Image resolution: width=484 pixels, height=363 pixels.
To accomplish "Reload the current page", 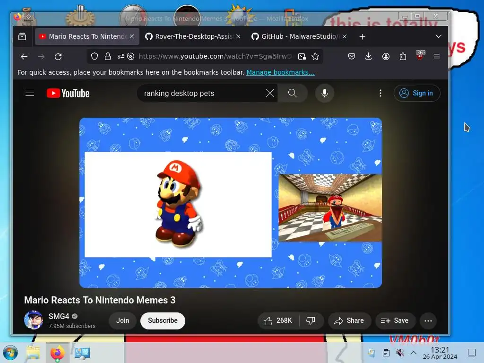I will (x=58, y=57).
